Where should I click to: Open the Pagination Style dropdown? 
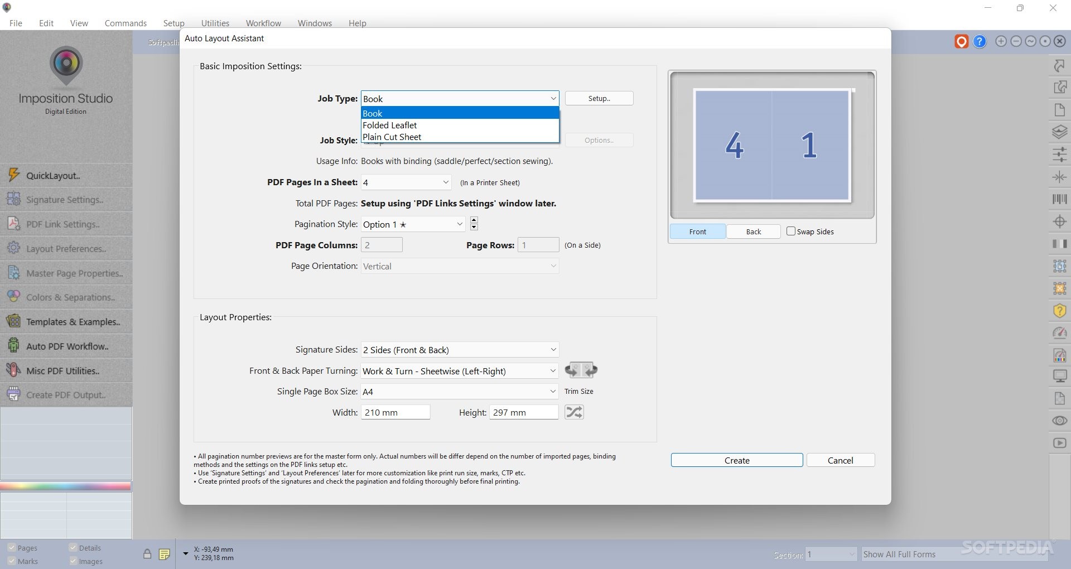(413, 224)
